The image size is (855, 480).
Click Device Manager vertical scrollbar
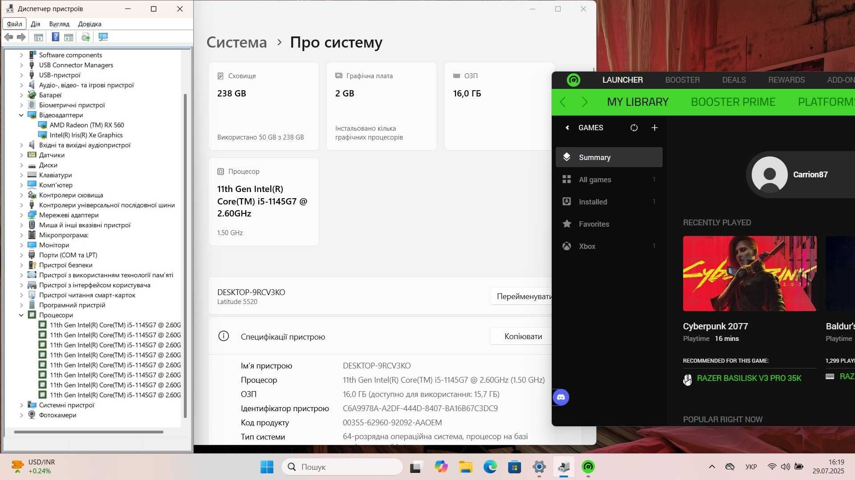[185, 256]
